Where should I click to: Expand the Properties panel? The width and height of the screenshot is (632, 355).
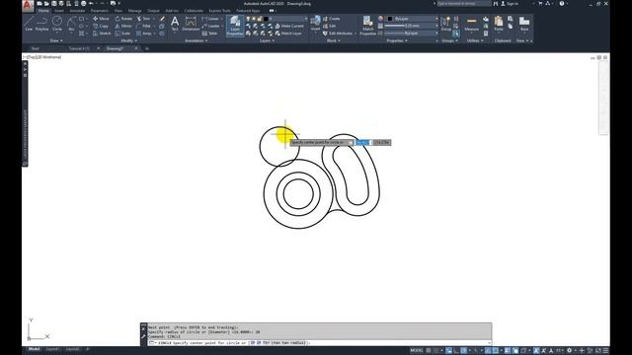tap(397, 40)
